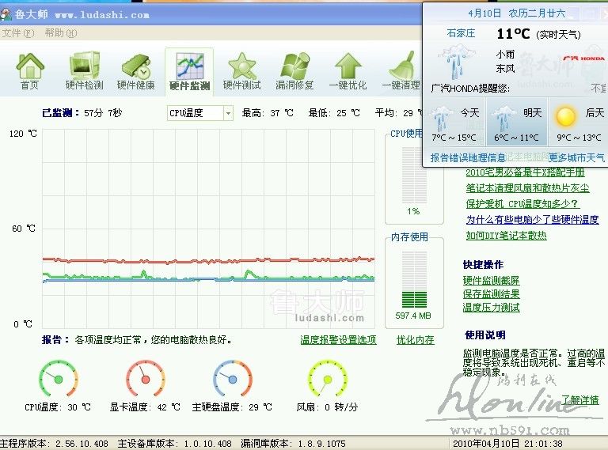
Task: Open the 硬件健康 hardware health icon
Action: point(135,71)
